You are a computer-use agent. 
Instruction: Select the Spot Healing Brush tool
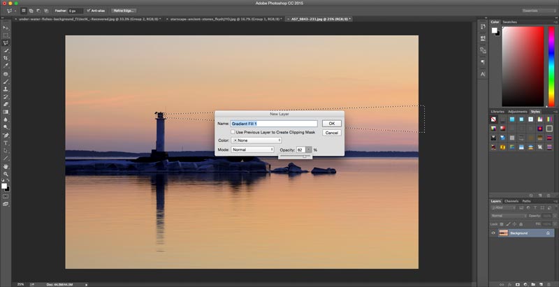[x=6, y=74]
